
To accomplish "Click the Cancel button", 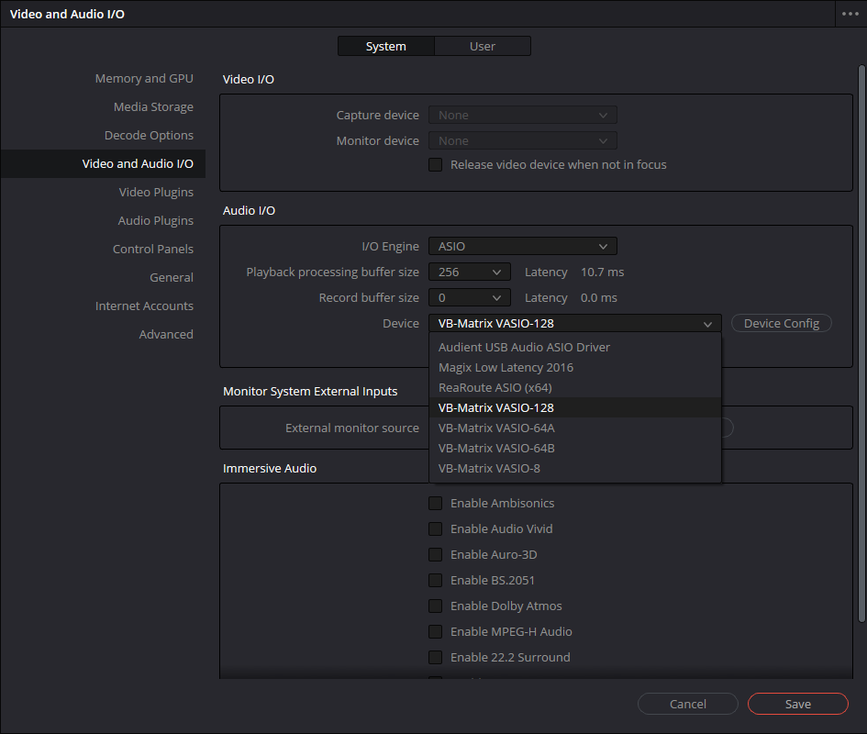I will point(688,704).
